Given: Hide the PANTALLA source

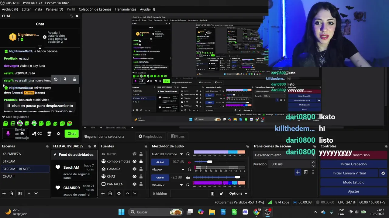Looking at the screenshot, I should coord(134,184).
